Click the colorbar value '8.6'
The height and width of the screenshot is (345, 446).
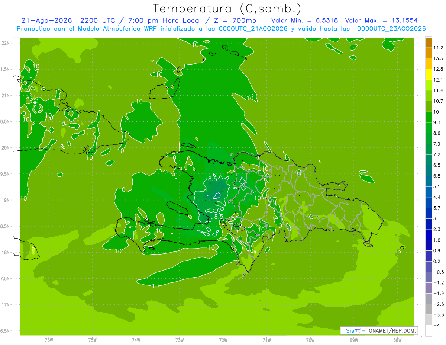pos(437,133)
